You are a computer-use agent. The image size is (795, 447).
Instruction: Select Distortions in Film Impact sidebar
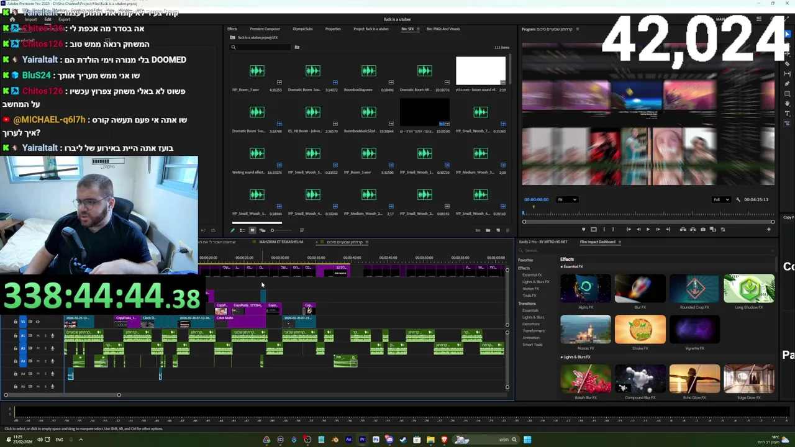(x=531, y=324)
